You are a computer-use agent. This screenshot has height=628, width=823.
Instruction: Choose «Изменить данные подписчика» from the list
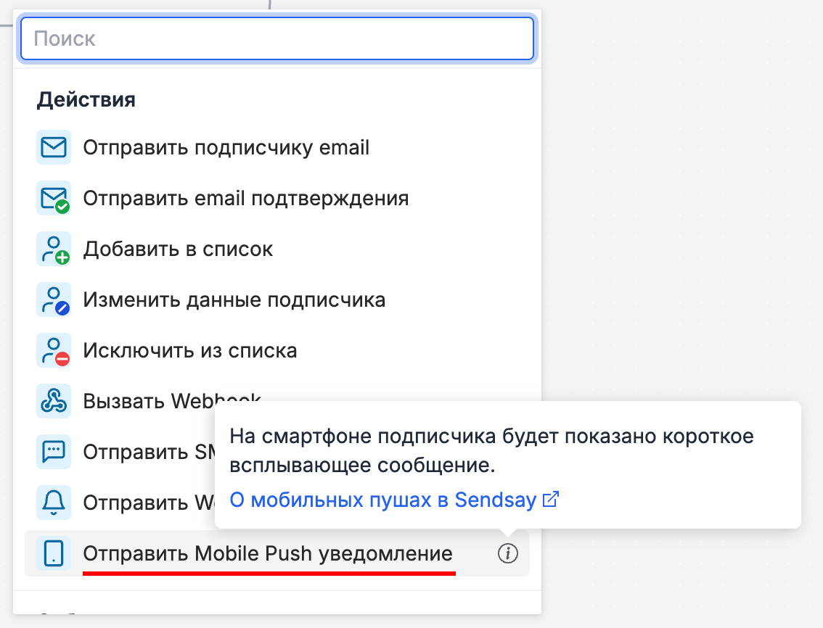(x=234, y=299)
